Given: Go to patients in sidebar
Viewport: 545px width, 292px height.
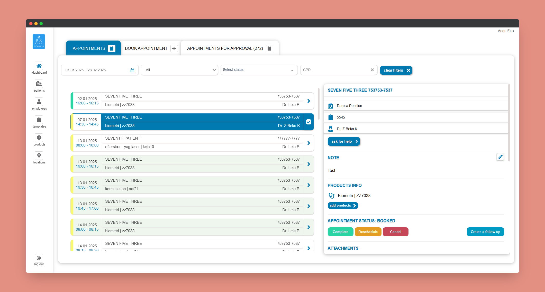Looking at the screenshot, I should click(39, 84).
